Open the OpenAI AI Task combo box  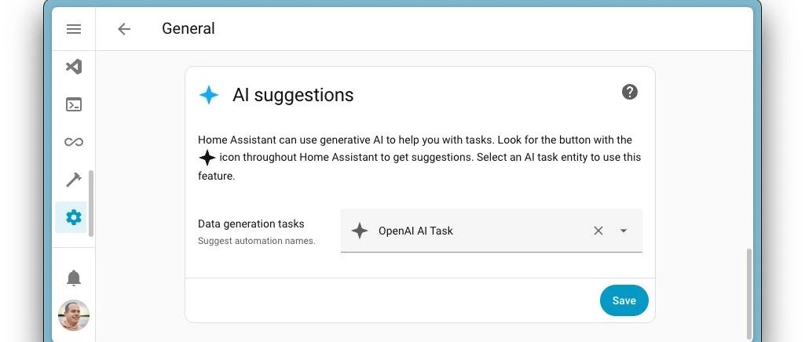tap(492, 231)
